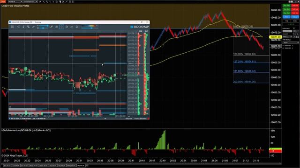Viewport: 300px width, 168px height.
Task: Click the Order Flow Volume Profile indicator label
Action: click(x=15, y=6)
